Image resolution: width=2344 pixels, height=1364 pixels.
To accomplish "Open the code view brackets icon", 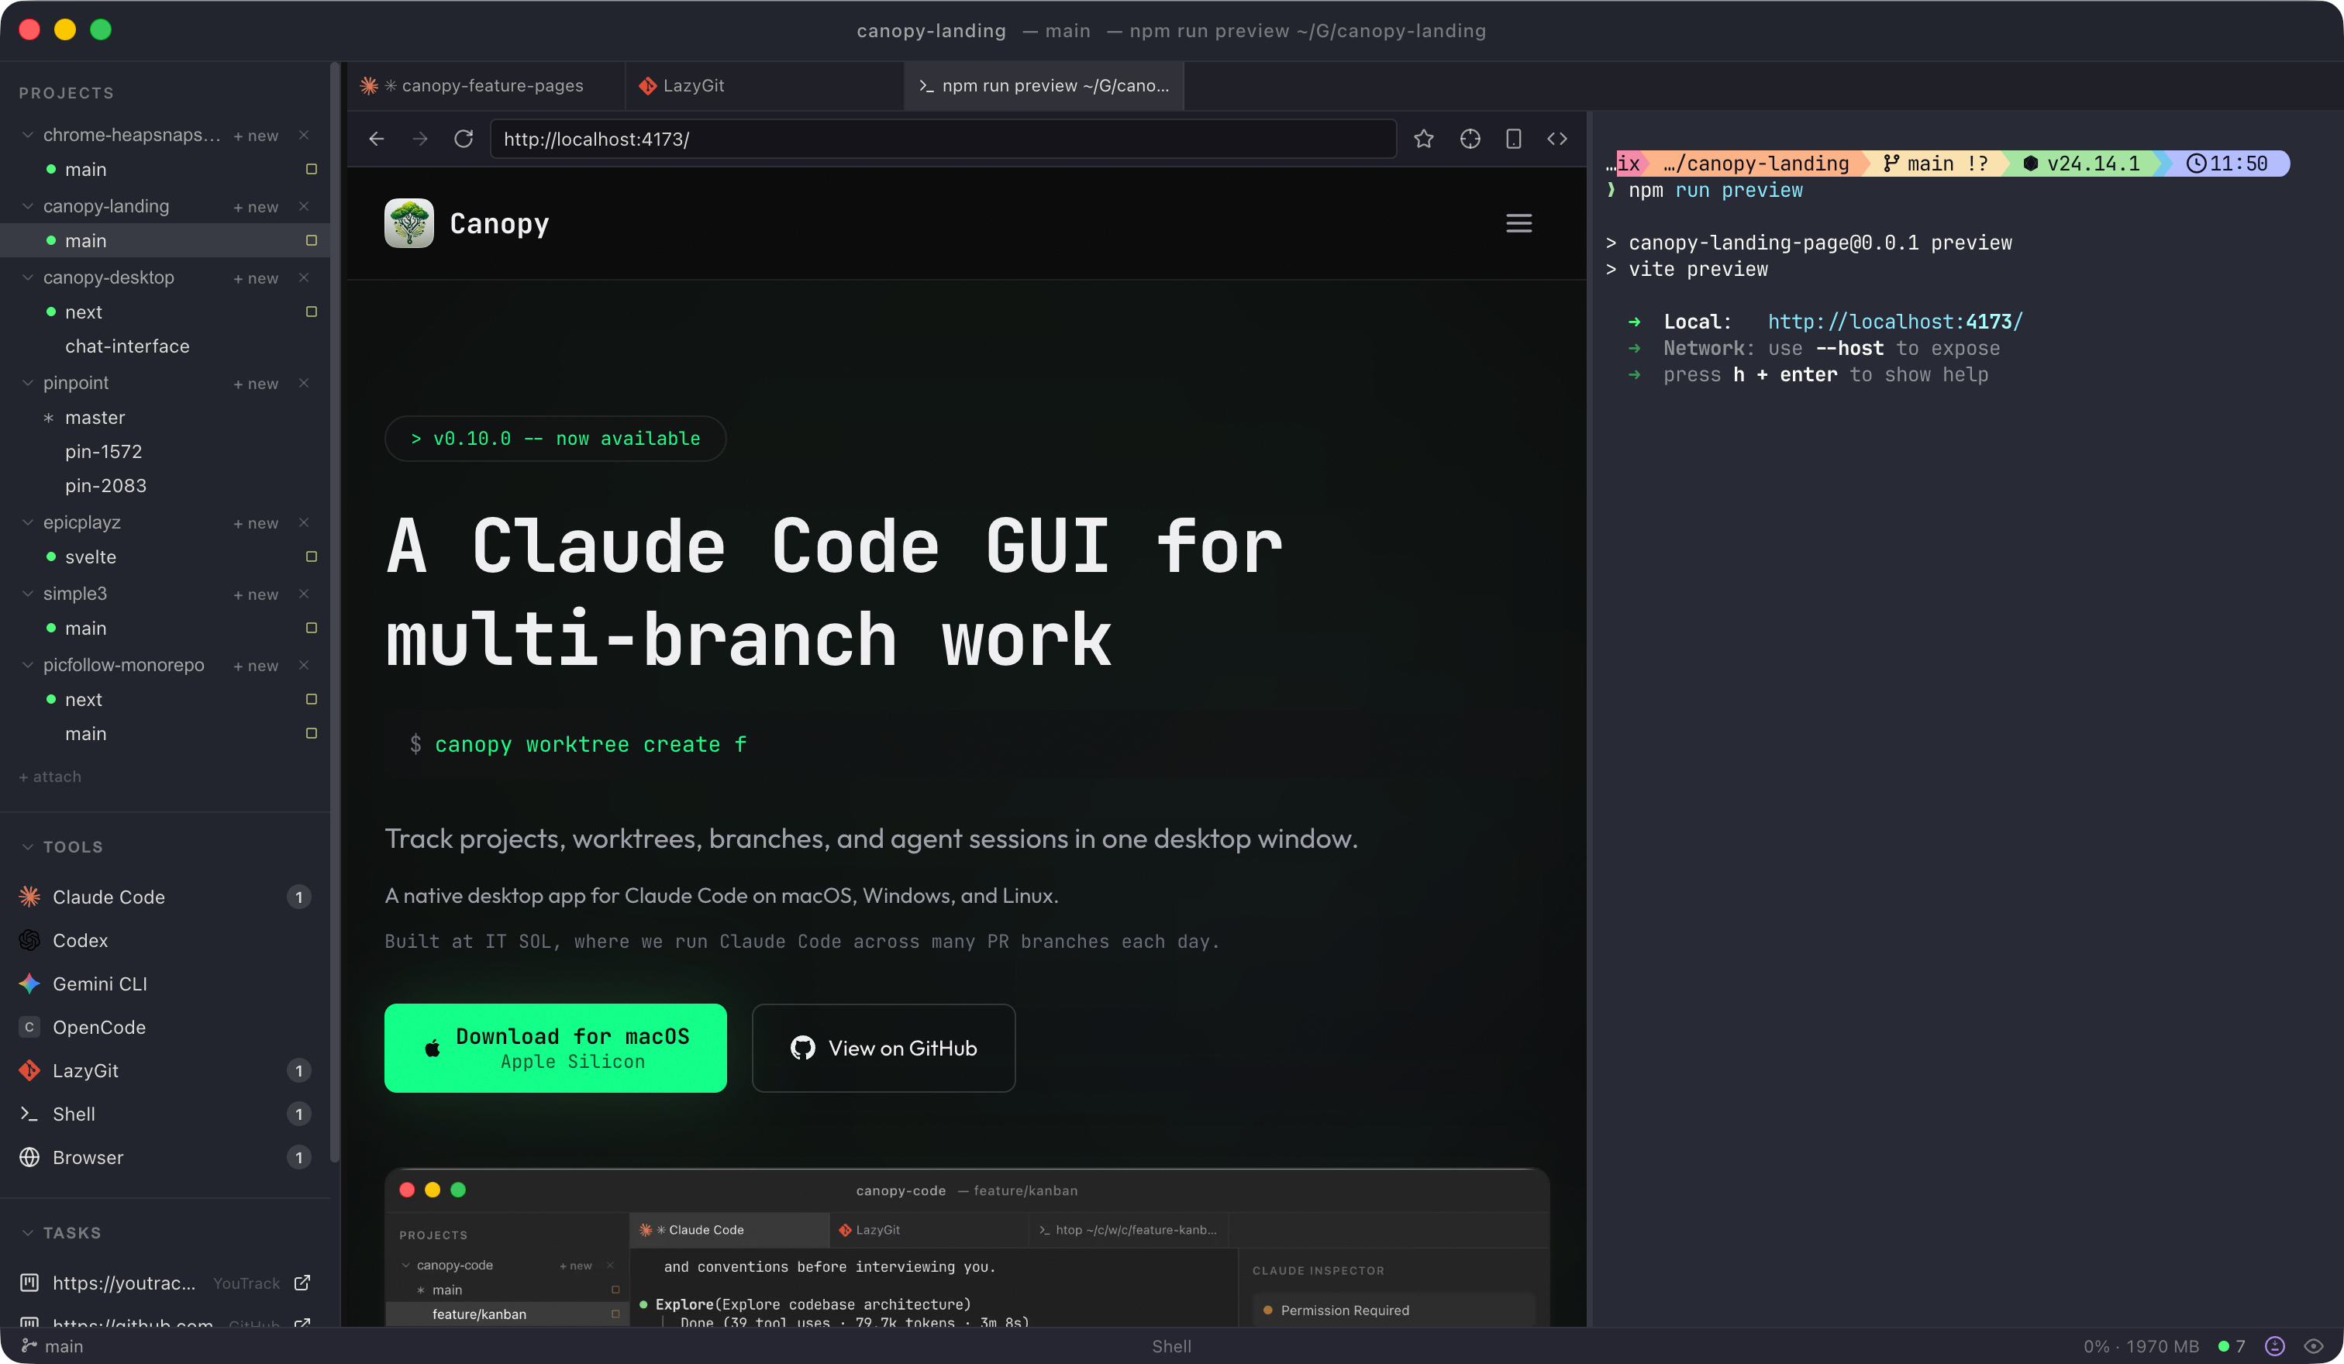I will [1557, 139].
